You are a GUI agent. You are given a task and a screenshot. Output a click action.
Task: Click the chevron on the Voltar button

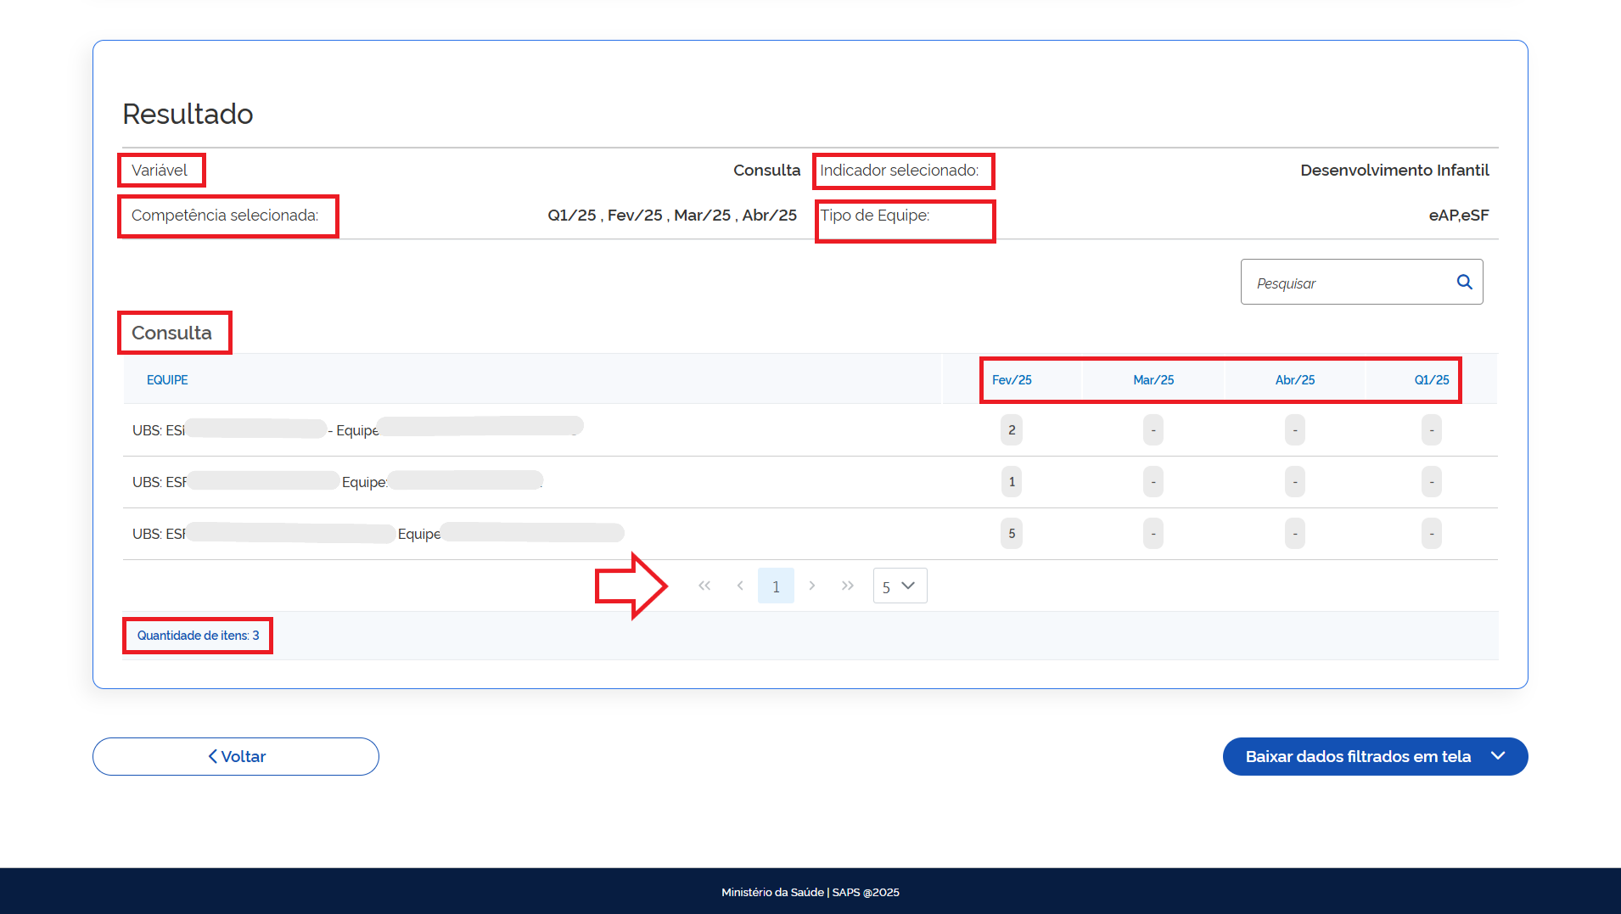coord(213,756)
